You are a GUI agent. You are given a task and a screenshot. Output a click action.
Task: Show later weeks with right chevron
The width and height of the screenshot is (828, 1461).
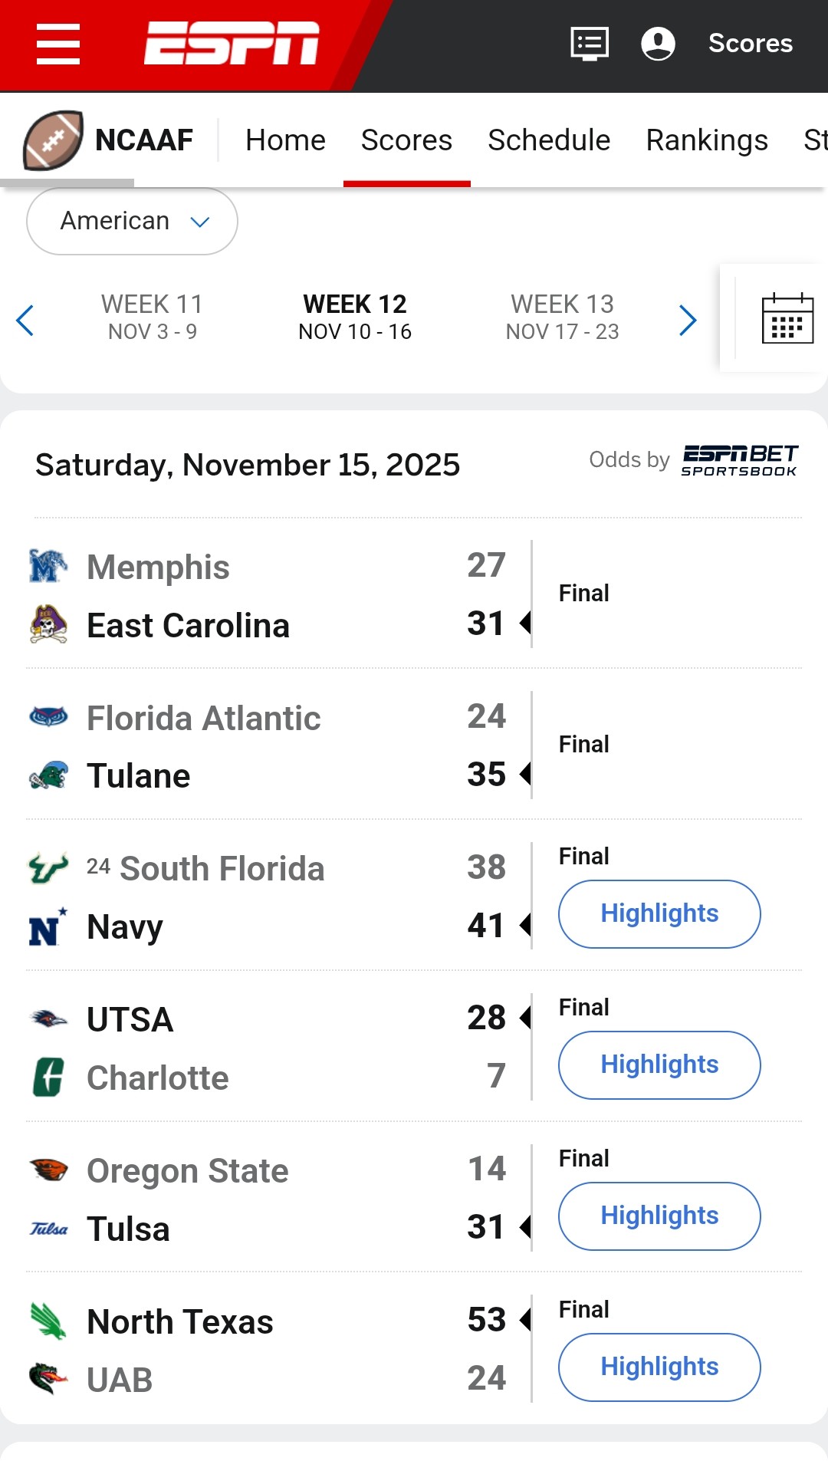[x=688, y=320]
